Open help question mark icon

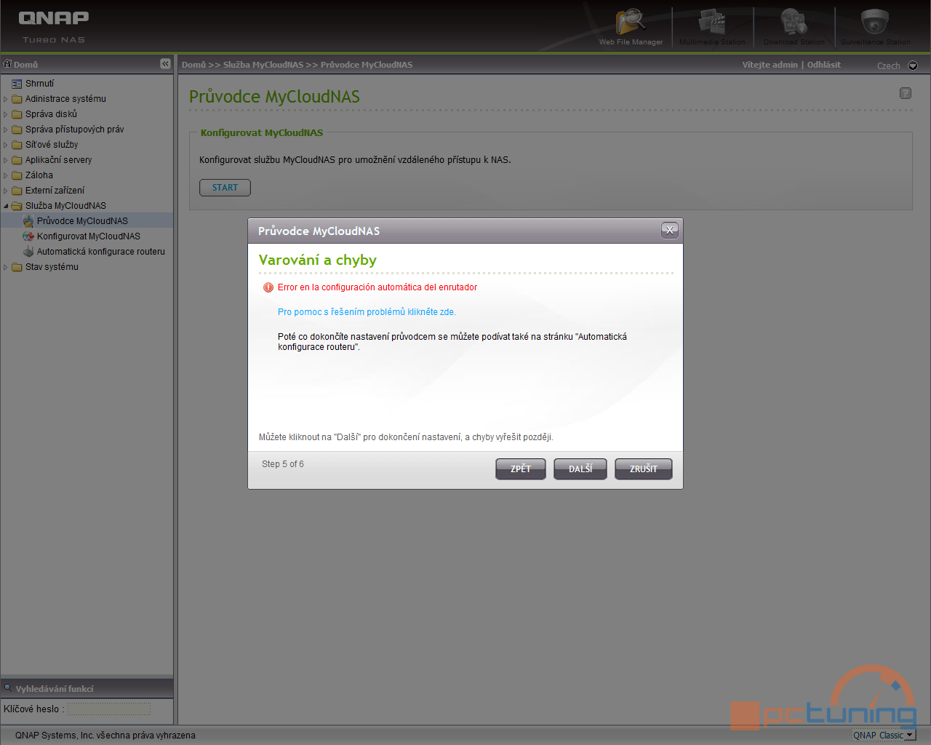pyautogui.click(x=906, y=93)
